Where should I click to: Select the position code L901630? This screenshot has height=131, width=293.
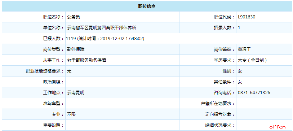[247, 17]
